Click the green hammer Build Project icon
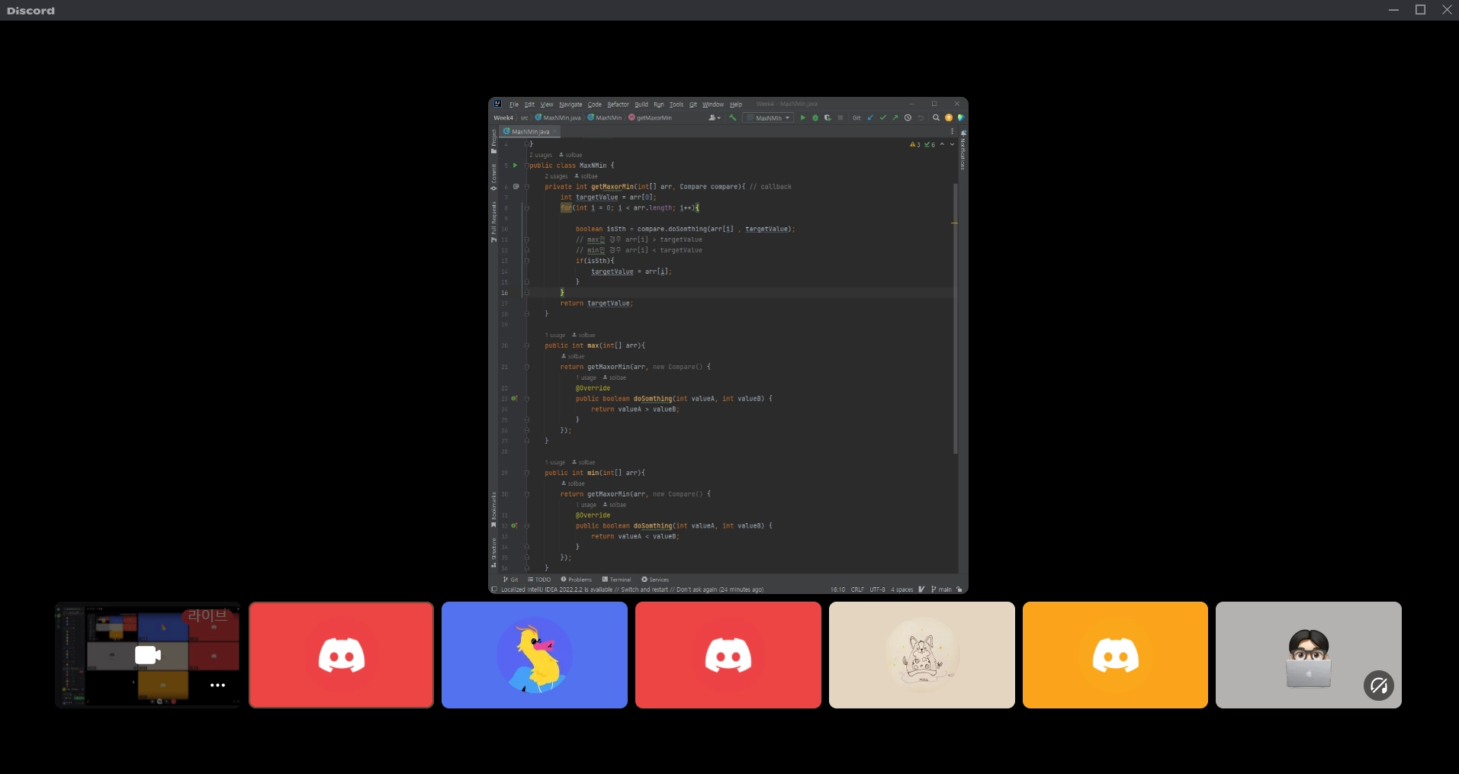Screen dimensions: 1459x774 point(733,118)
